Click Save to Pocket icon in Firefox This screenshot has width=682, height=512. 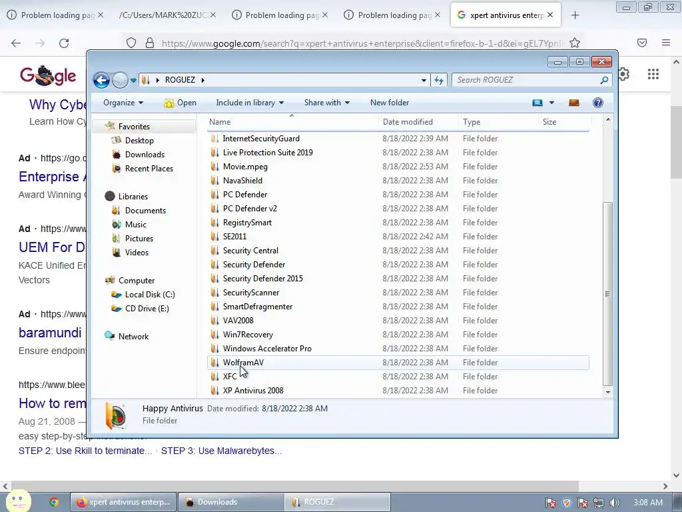pos(642,43)
